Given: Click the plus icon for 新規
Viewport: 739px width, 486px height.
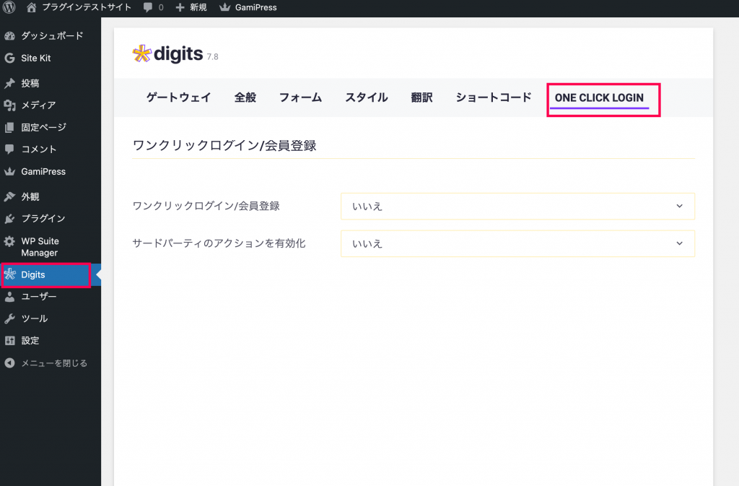Looking at the screenshot, I should (180, 7).
